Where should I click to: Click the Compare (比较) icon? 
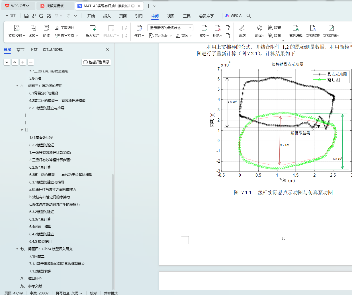tap(33, 28)
